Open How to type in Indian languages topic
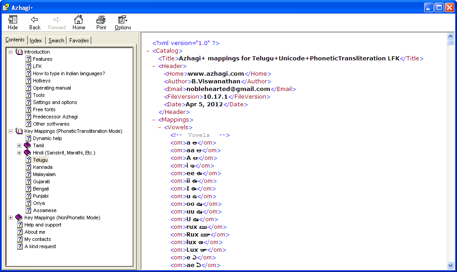457x272 pixels. 69,73
